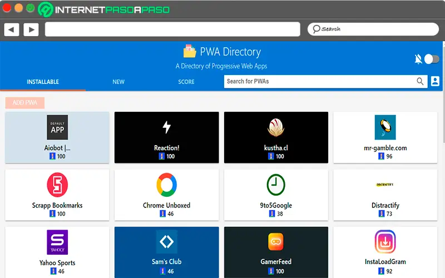The width and height of the screenshot is (445, 278).
Task: Click the Lighthouse score badge beside 9to5Google's 38
Action: tap(272, 214)
